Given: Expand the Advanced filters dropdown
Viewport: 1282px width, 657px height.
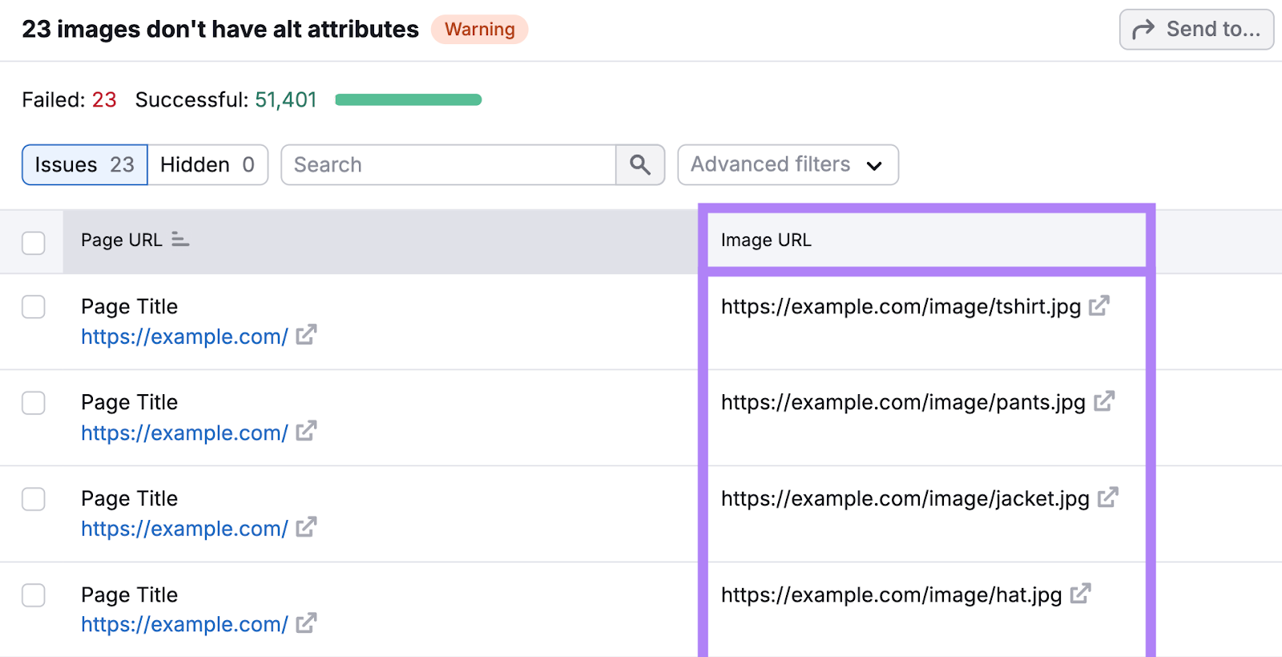Looking at the screenshot, I should pyautogui.click(x=787, y=165).
